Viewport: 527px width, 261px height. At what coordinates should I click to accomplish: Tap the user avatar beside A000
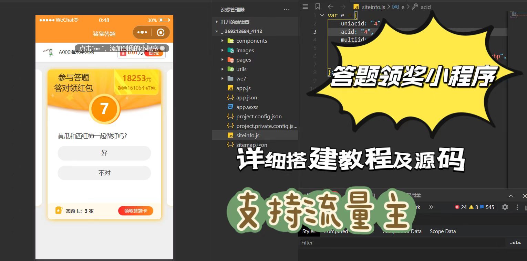[x=49, y=52]
